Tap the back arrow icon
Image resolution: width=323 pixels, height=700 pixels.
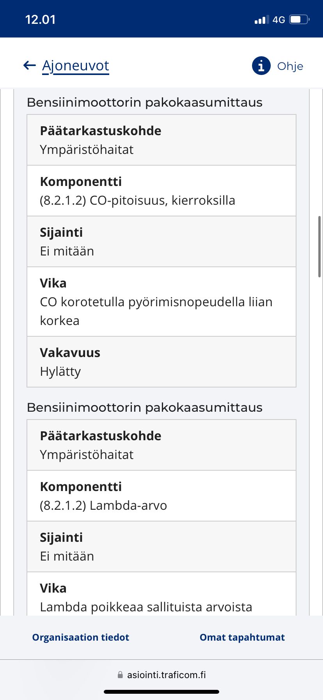[30, 65]
